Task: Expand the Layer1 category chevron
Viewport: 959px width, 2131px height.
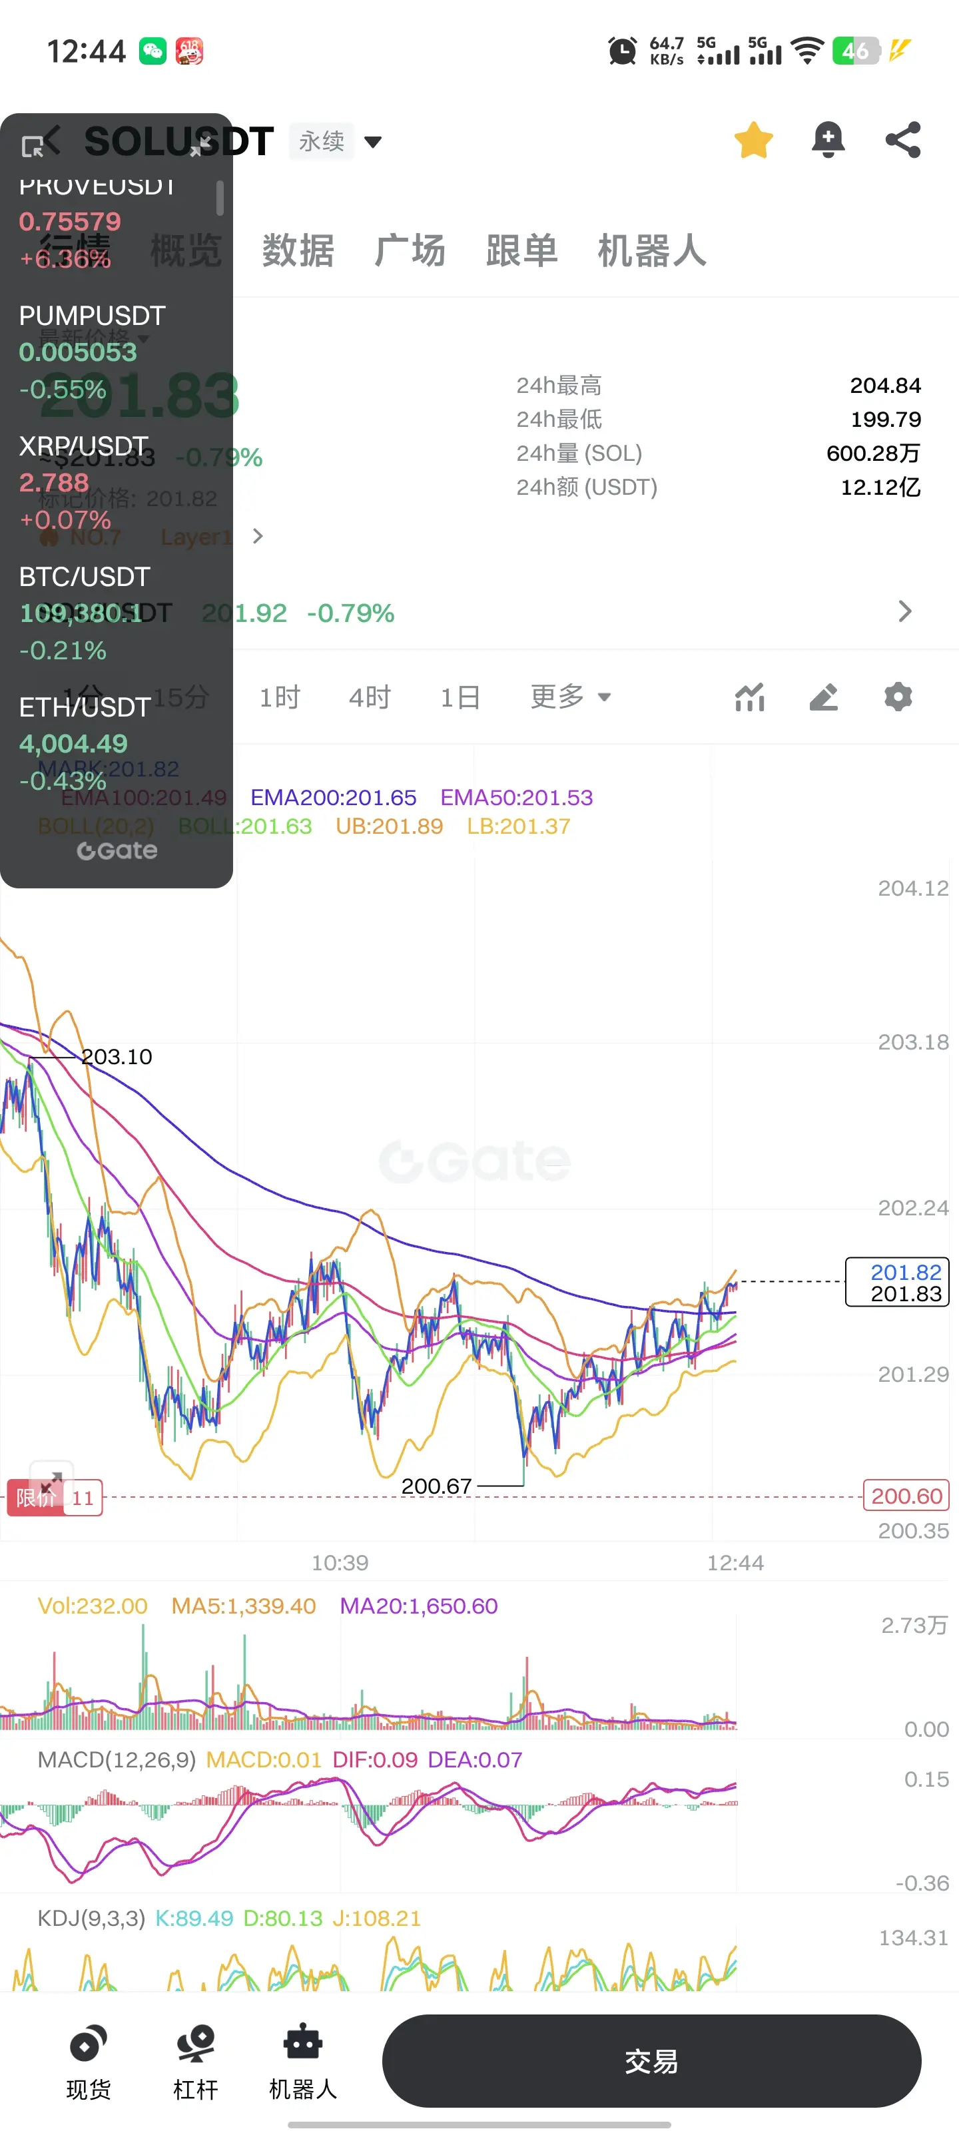Action: pyautogui.click(x=258, y=536)
